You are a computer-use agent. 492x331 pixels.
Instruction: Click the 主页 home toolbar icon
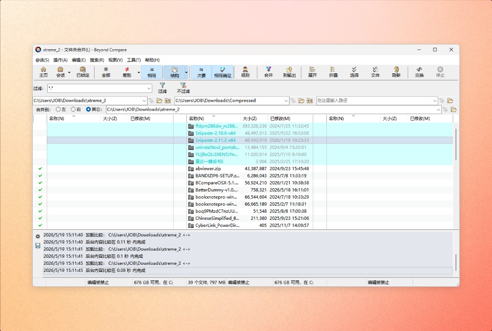(44, 72)
